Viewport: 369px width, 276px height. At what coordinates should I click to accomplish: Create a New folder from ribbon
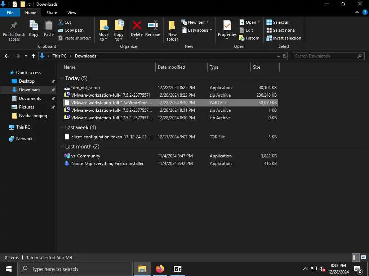pos(172,31)
